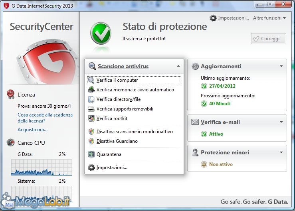Click the Verifica e-mail heading
This screenshot has height=211, width=295.
point(220,122)
